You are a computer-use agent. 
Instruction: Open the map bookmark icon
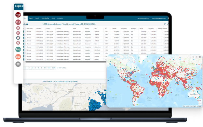pos(193,57)
